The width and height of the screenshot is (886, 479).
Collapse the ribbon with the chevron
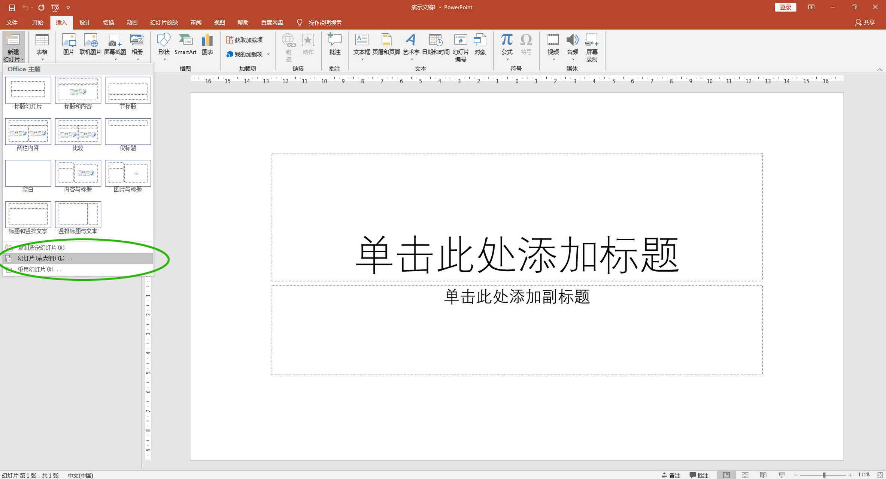tap(880, 69)
